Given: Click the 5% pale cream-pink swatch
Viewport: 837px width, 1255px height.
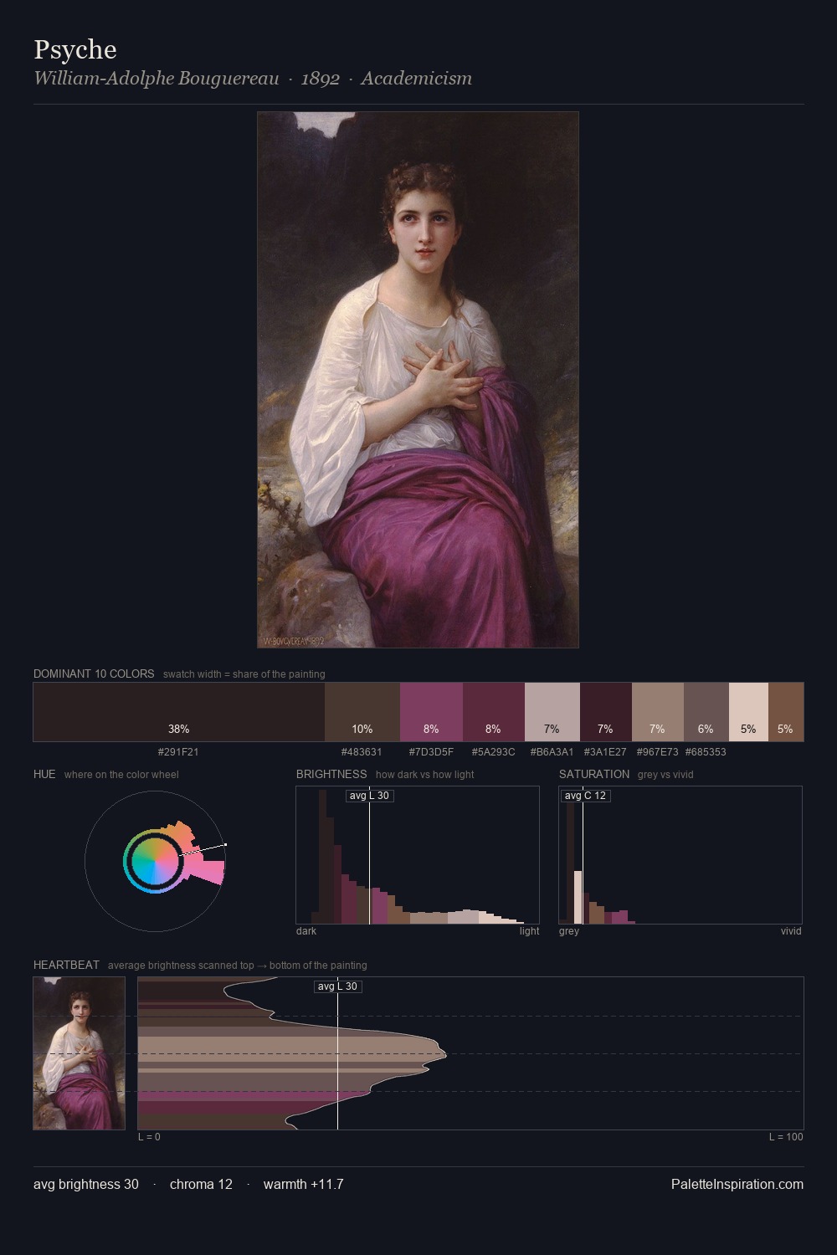Looking at the screenshot, I should tap(748, 712).
